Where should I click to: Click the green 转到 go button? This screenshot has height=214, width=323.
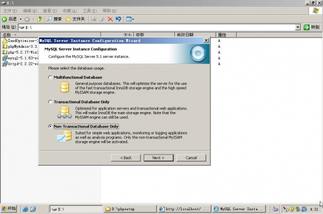tap(312, 27)
